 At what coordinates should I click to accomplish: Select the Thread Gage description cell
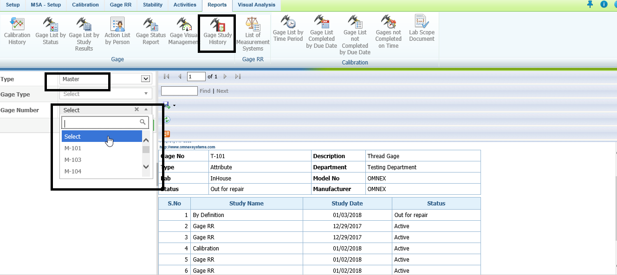point(422,156)
